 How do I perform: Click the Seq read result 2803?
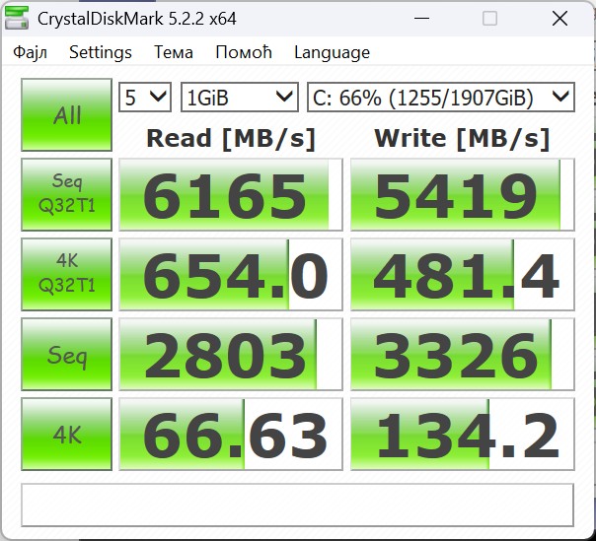pos(231,354)
